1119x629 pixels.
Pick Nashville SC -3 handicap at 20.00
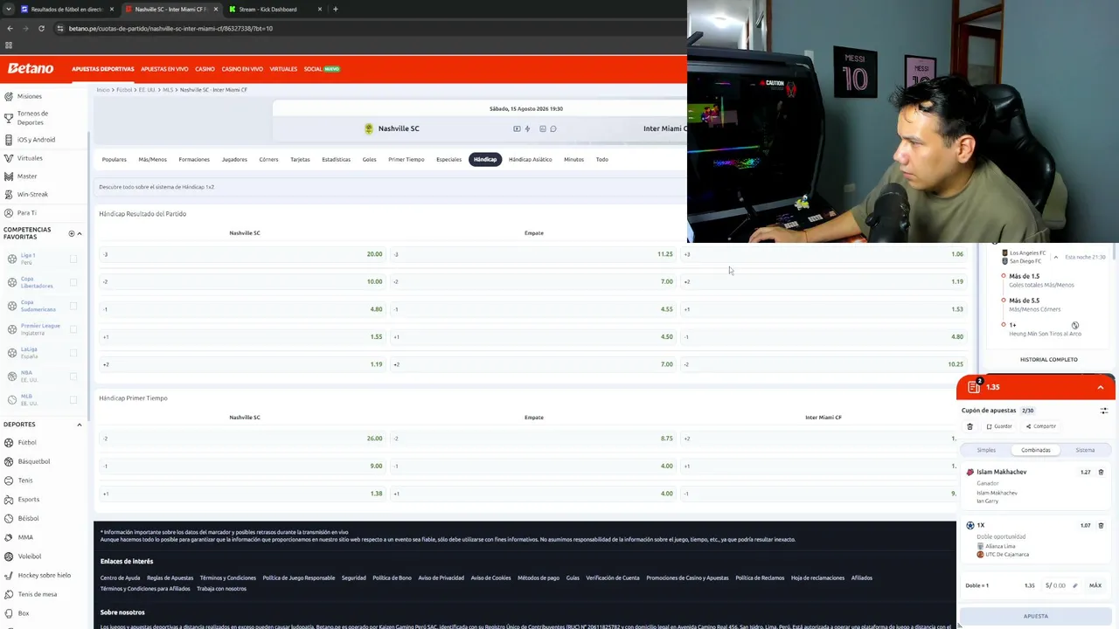coord(241,254)
